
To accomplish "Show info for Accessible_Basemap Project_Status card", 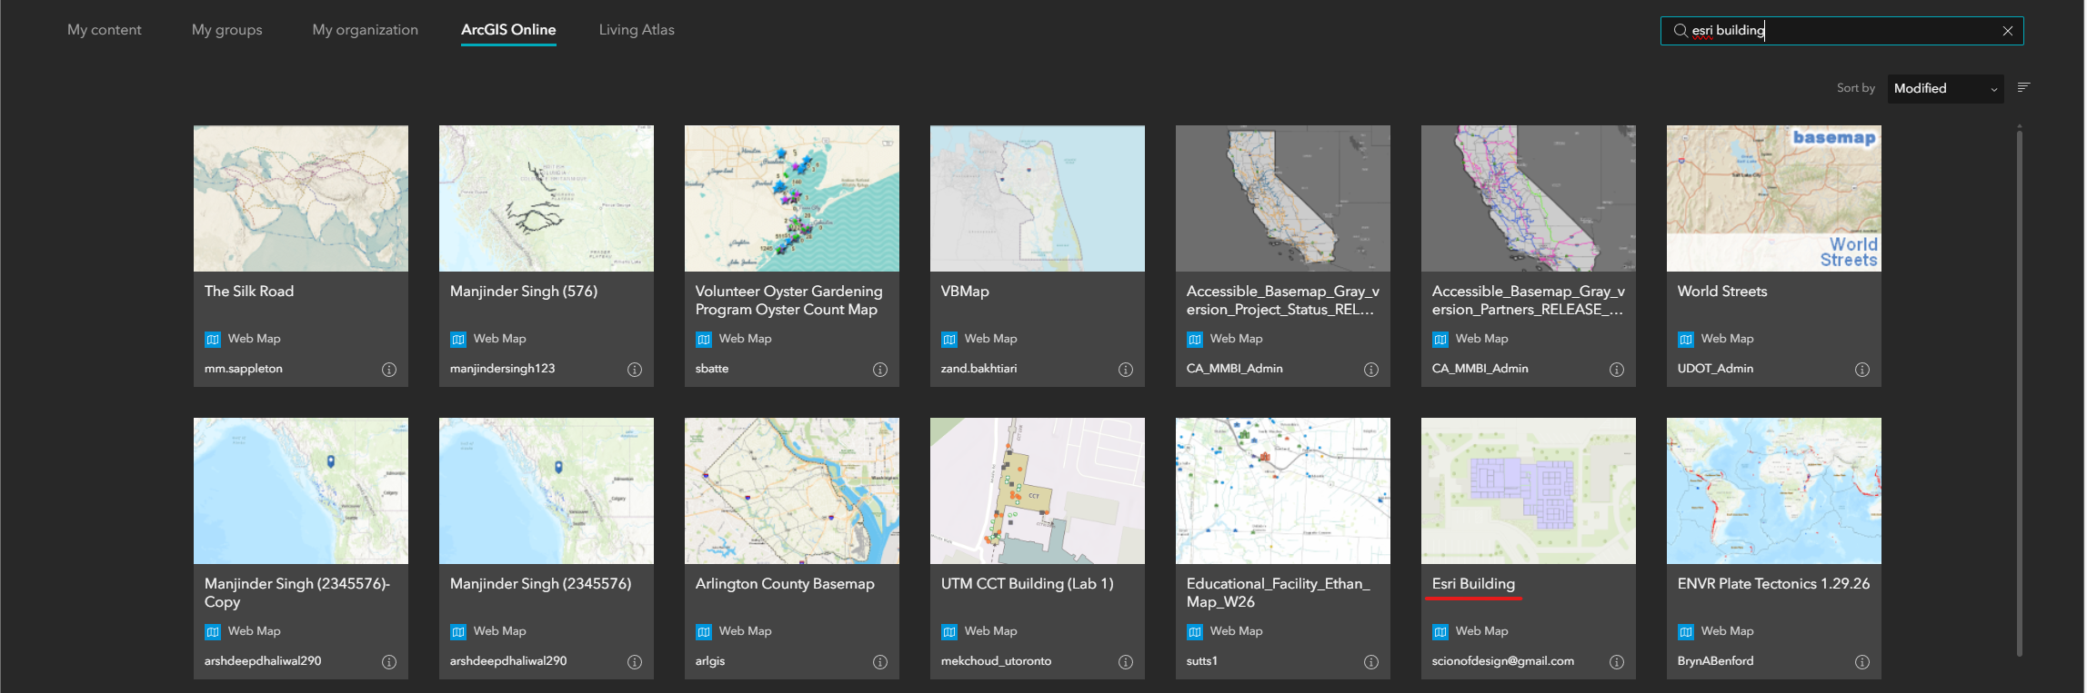I will (1371, 370).
